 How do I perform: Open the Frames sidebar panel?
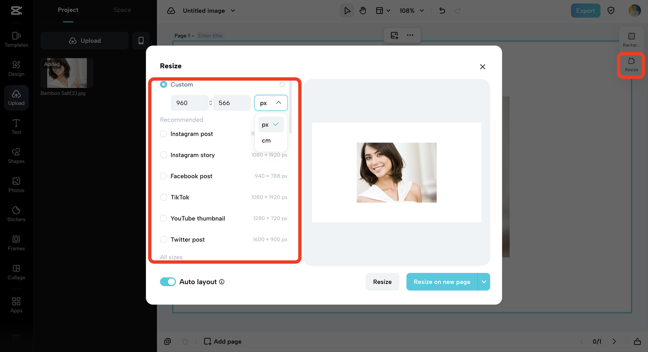point(16,243)
